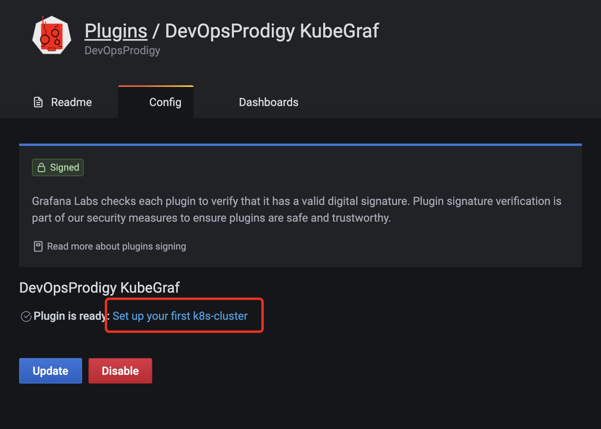Open Read more about plugins signing

(x=116, y=246)
